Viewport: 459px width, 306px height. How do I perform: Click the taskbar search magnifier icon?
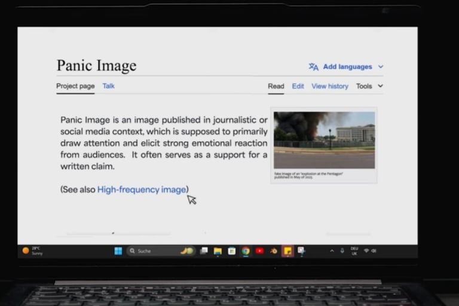132,251
